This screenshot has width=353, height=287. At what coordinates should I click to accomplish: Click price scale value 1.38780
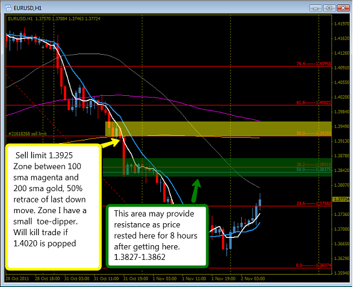coord(342,156)
